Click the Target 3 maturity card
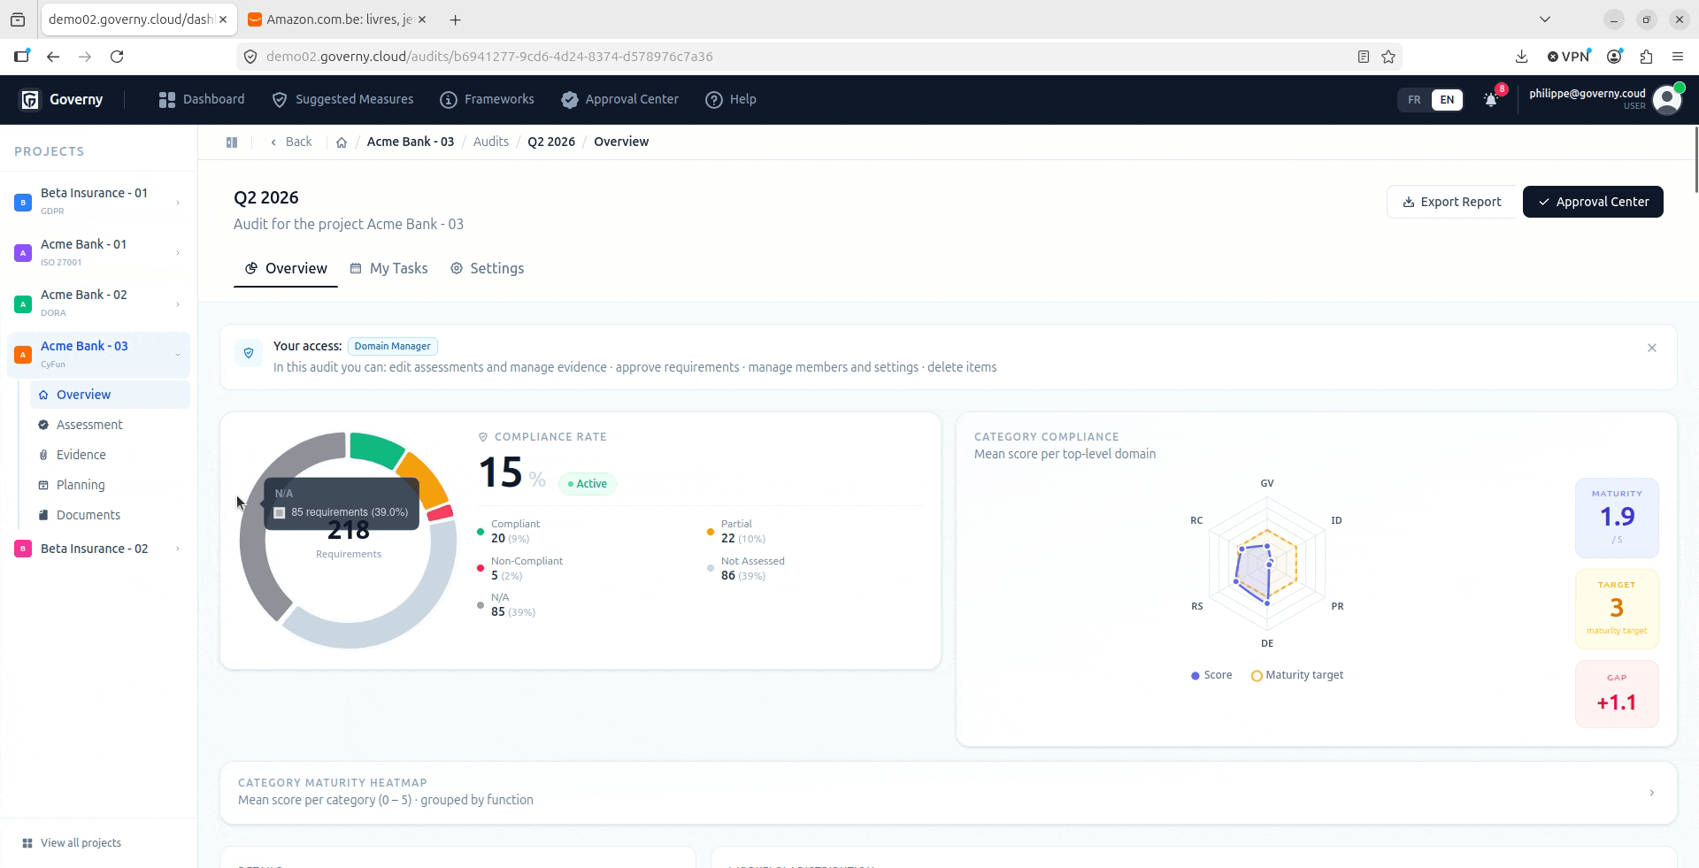Viewport: 1699px width, 868px height. coord(1617,610)
